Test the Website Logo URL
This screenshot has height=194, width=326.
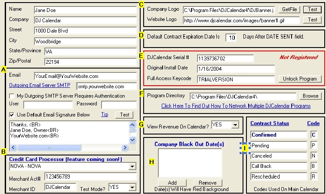pyautogui.click(x=313, y=20)
